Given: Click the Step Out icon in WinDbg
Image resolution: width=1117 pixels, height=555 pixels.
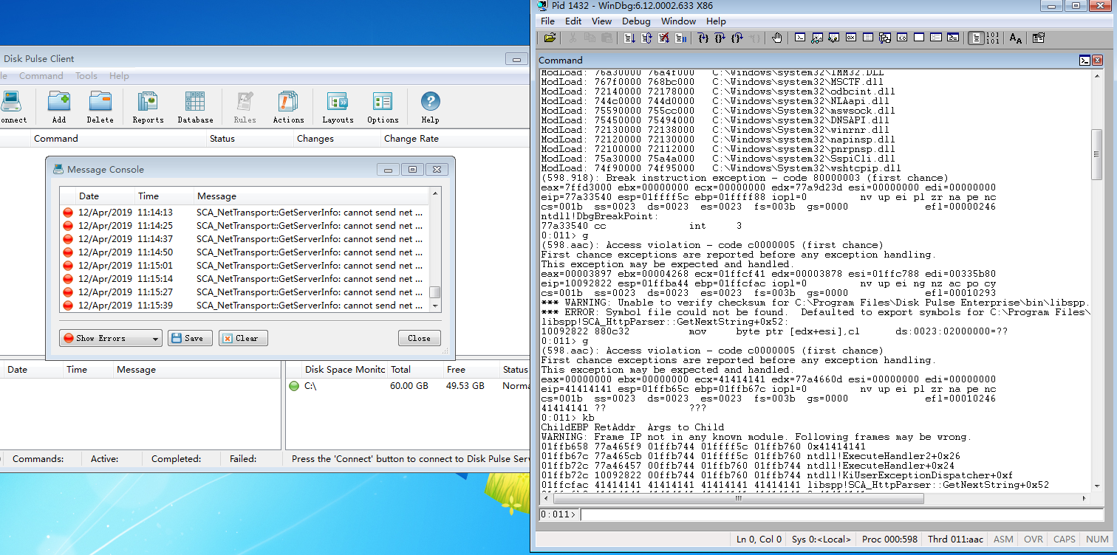Looking at the screenshot, I should click(737, 38).
